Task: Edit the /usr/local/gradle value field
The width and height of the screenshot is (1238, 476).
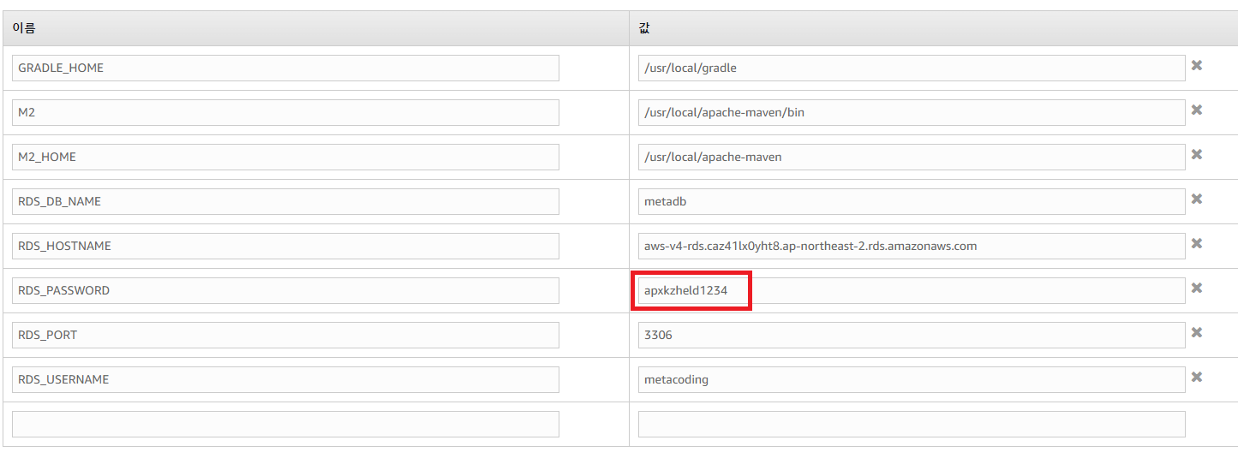Action: (x=912, y=68)
